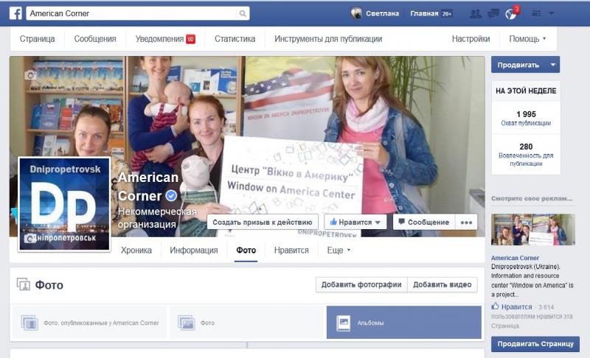
Task: Click the Продвигать button
Action: pos(518,65)
